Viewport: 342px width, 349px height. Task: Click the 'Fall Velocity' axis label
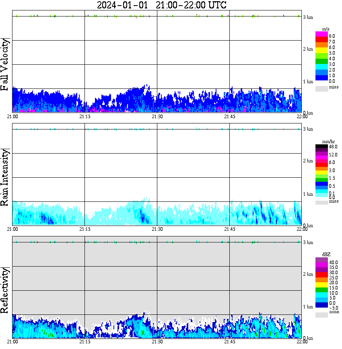tap(4, 64)
